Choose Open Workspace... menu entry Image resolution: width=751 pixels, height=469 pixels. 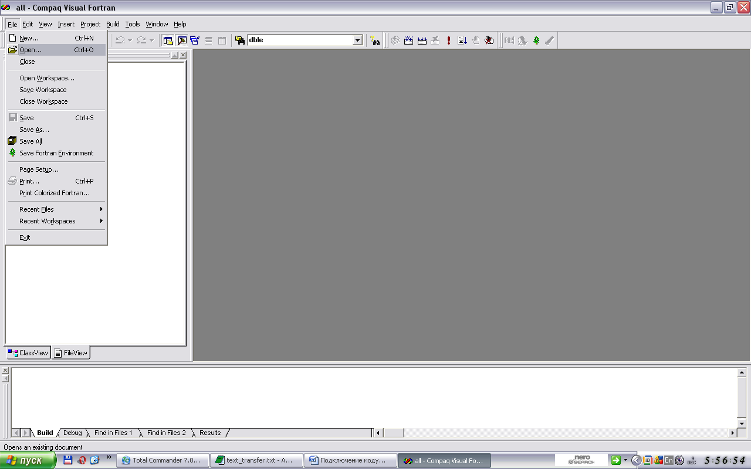coord(56,78)
